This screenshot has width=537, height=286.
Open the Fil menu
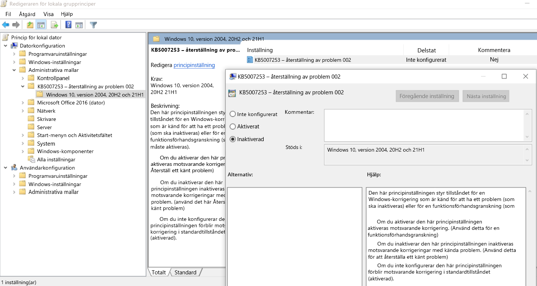click(8, 14)
